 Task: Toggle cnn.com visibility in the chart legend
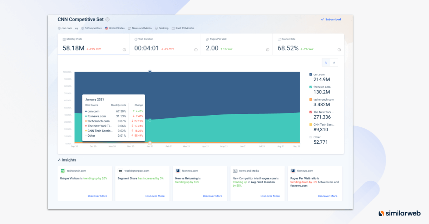click(x=310, y=74)
